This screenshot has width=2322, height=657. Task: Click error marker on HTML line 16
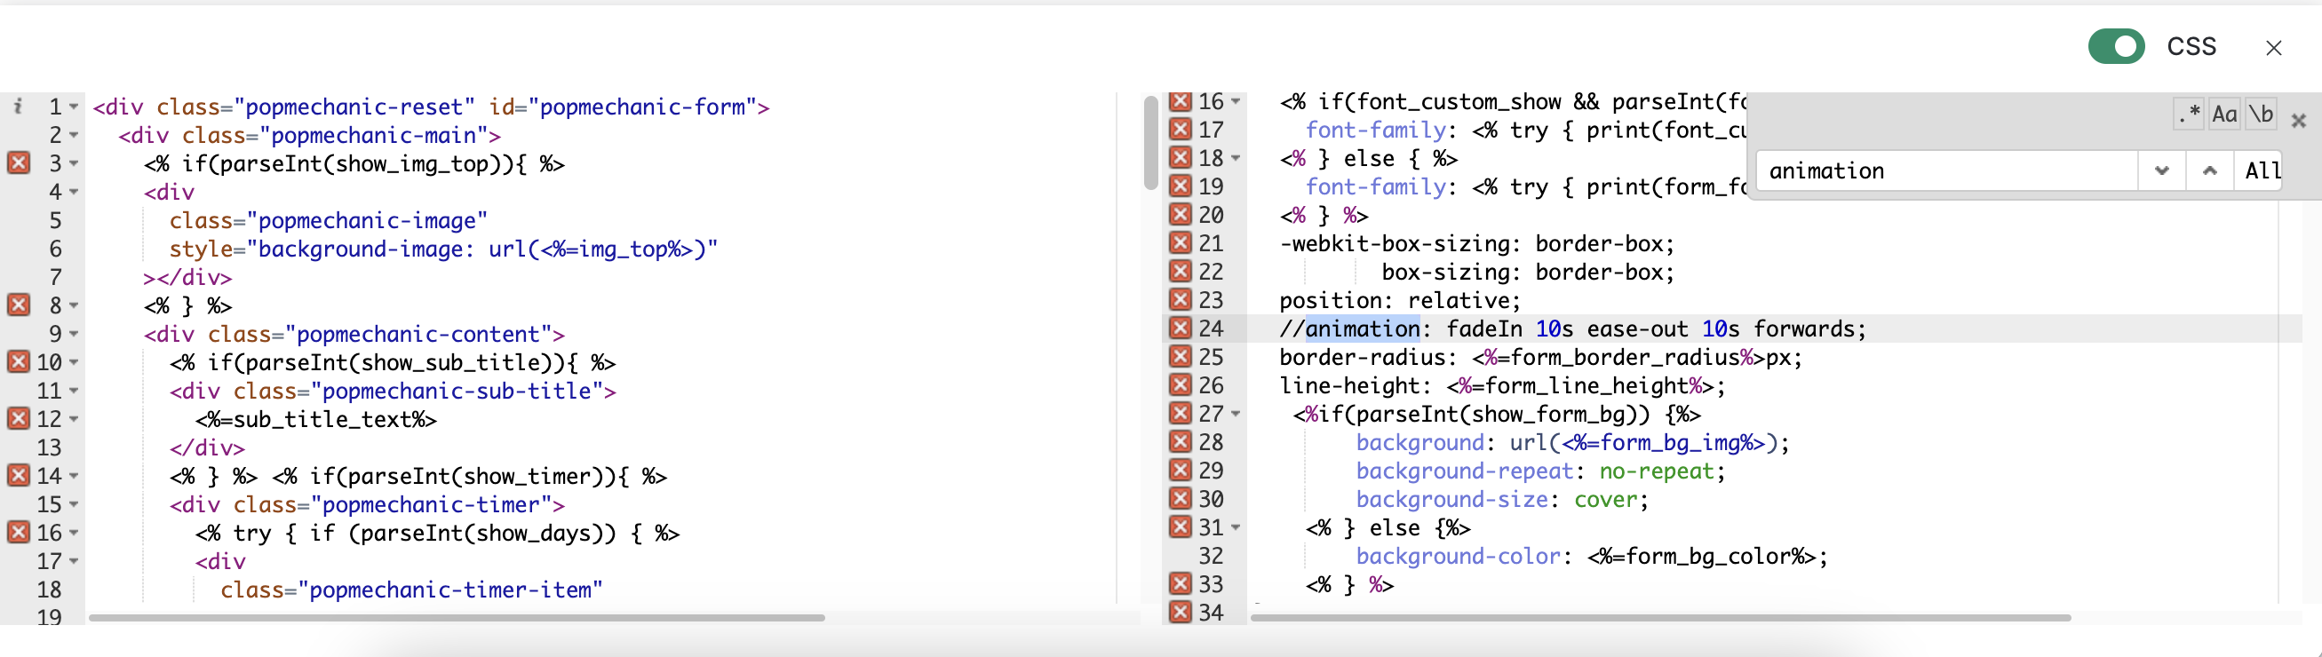click(x=19, y=532)
